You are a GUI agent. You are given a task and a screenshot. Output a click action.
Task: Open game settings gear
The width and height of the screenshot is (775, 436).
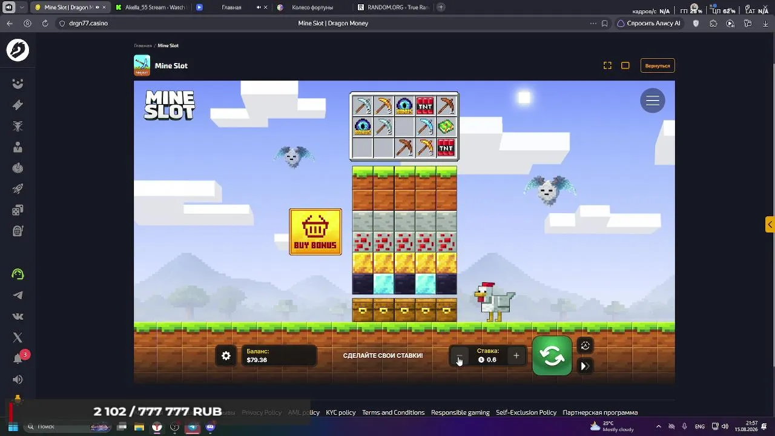coord(226,356)
